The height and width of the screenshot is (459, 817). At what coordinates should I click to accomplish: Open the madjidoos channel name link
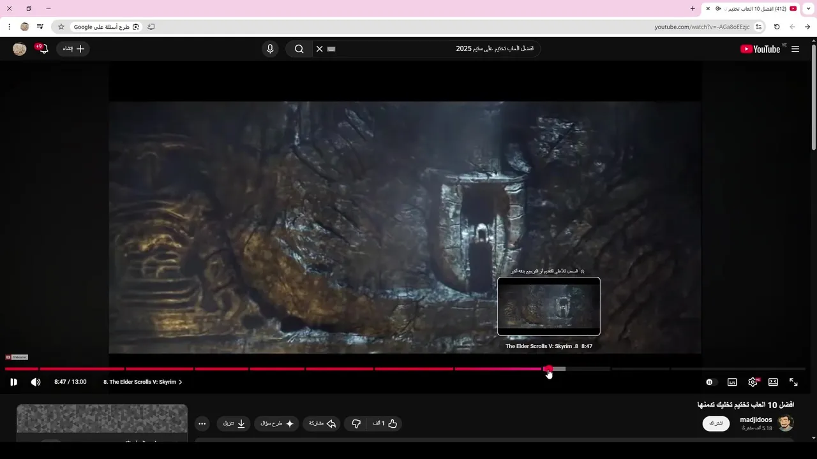coord(756,419)
